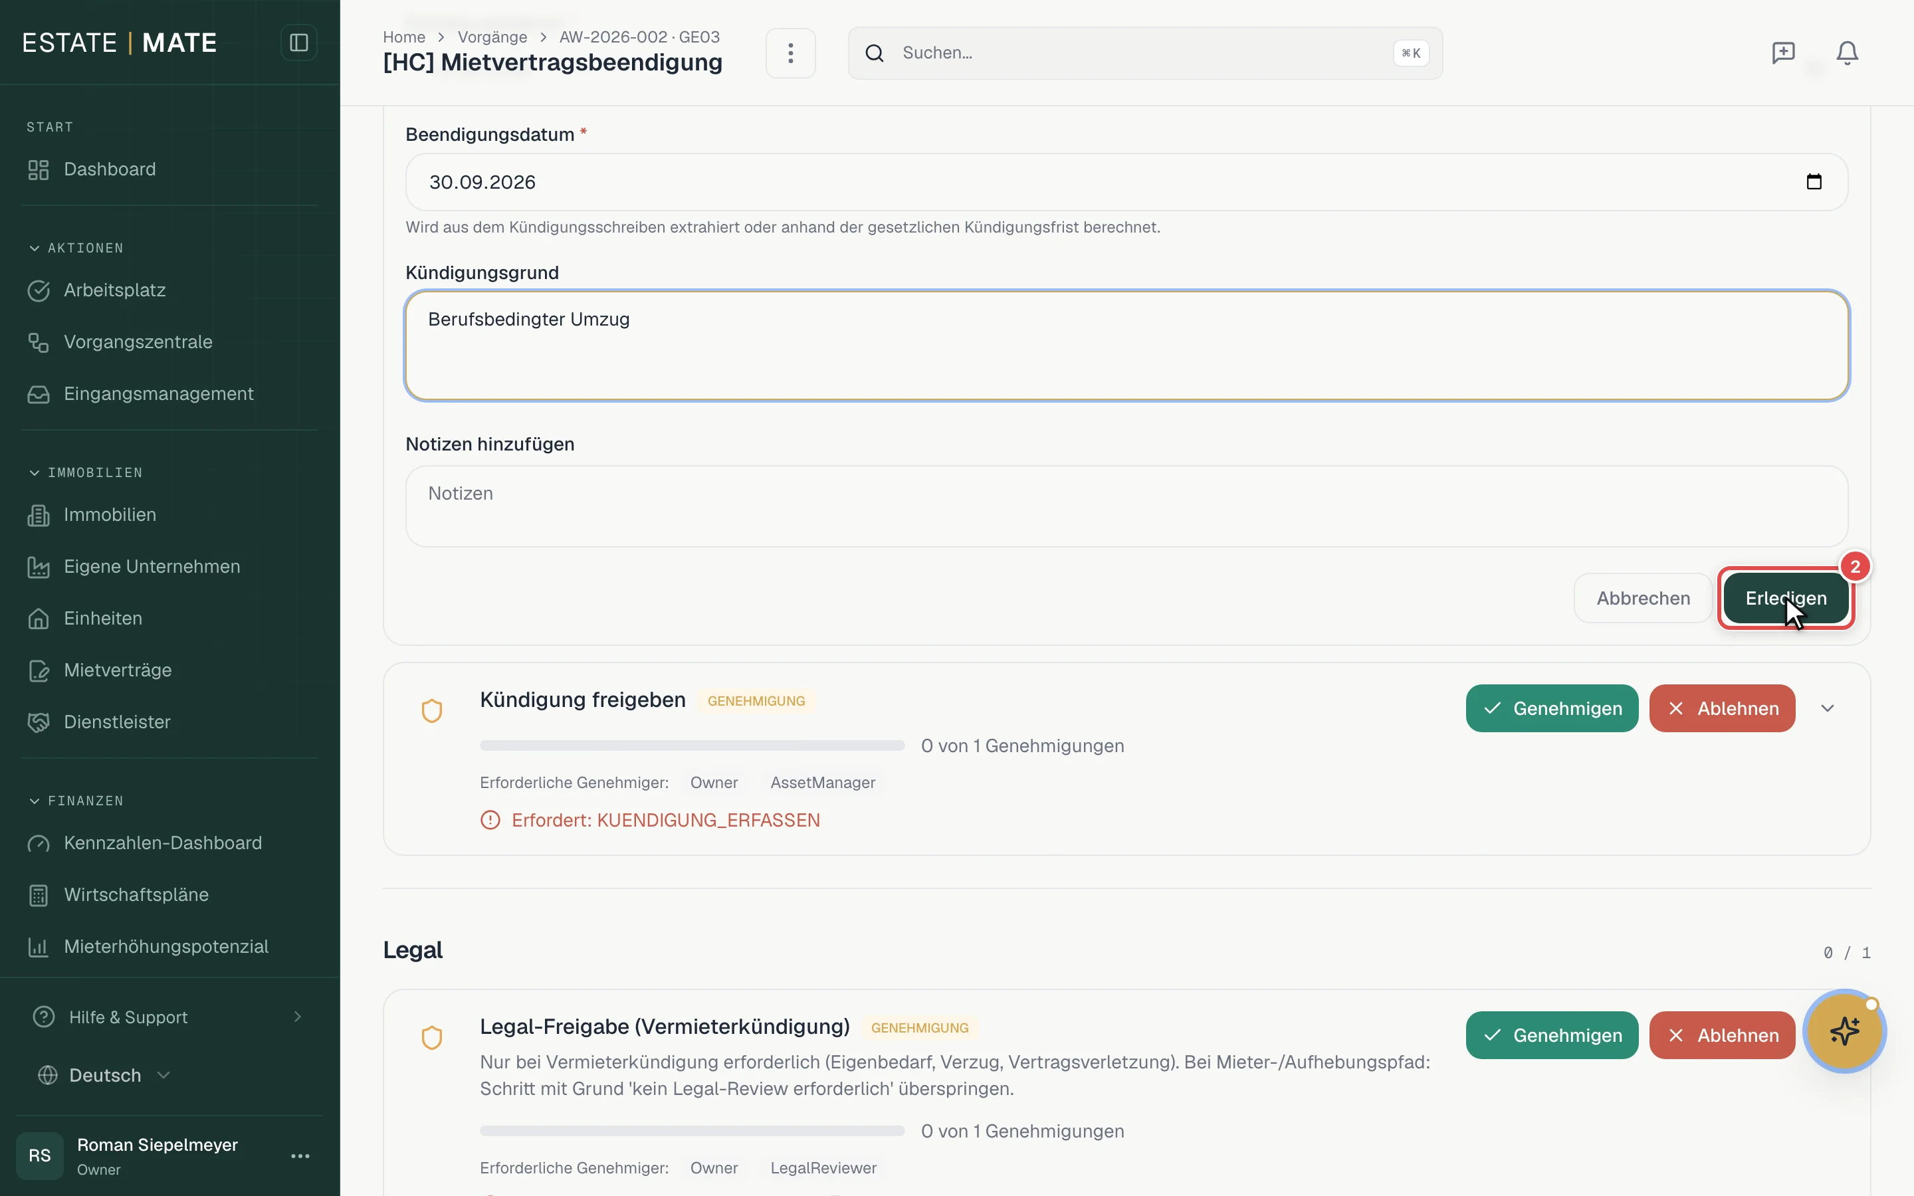Image resolution: width=1914 pixels, height=1196 pixels.
Task: Open the feedback chat icon
Action: coord(1782,53)
